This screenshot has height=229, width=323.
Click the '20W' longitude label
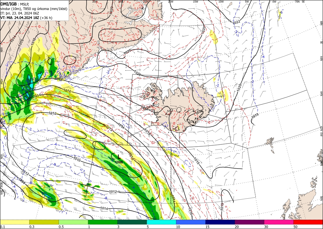[171, 2]
